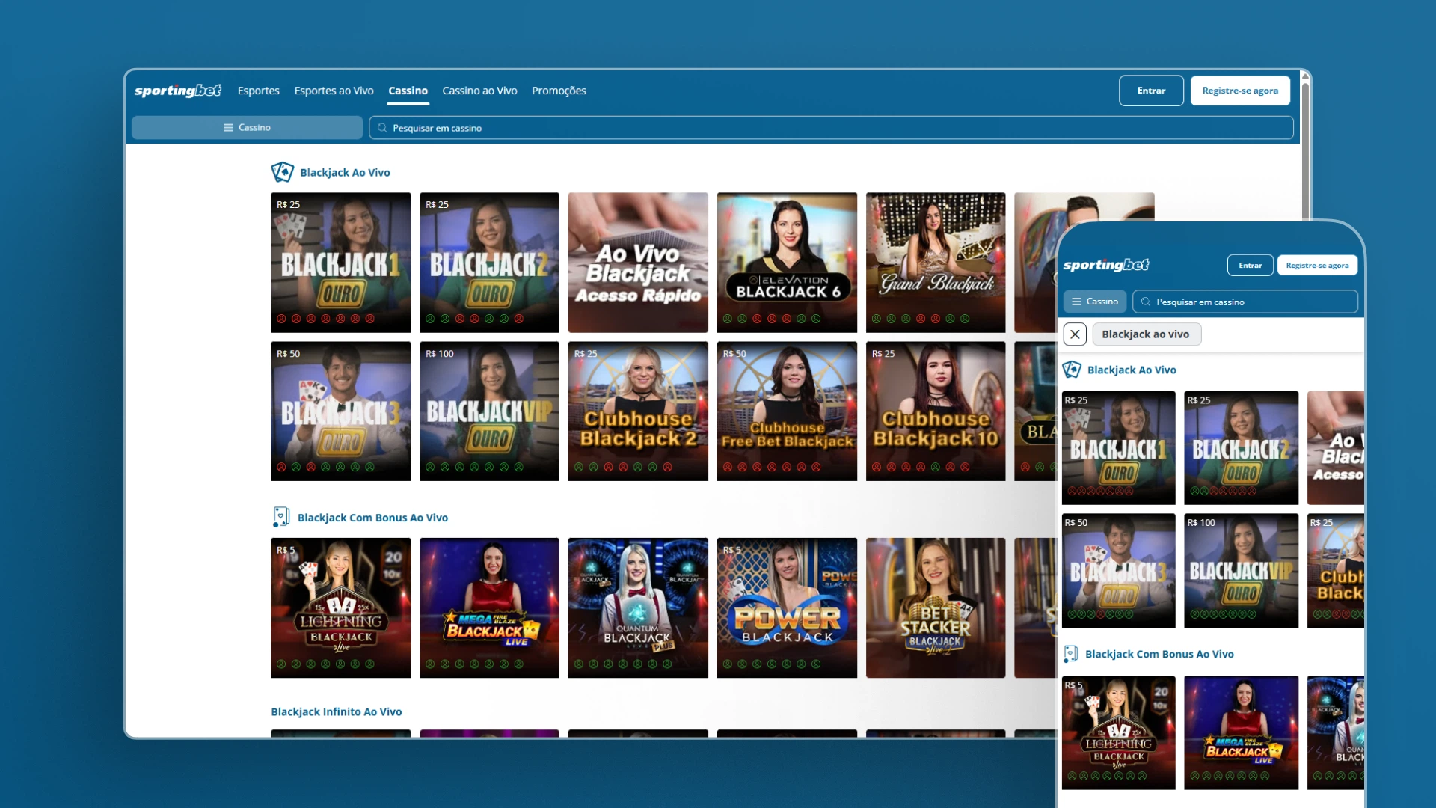Click the Blackjack ao vivo filter chip on mobile
1436x808 pixels.
point(1147,334)
